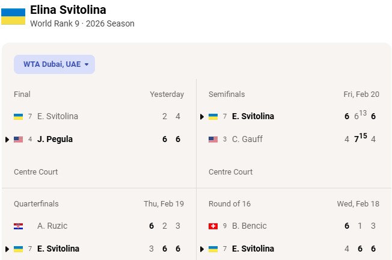This screenshot has height=260, width=392.
Task: Open the Final match card
Action: (x=99, y=128)
